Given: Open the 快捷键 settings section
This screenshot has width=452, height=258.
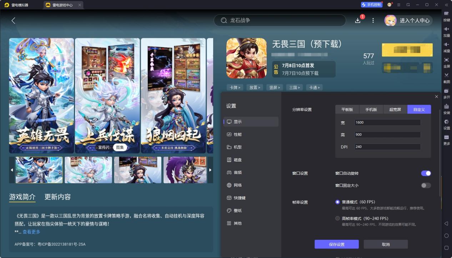Looking at the screenshot, I should point(251,198).
